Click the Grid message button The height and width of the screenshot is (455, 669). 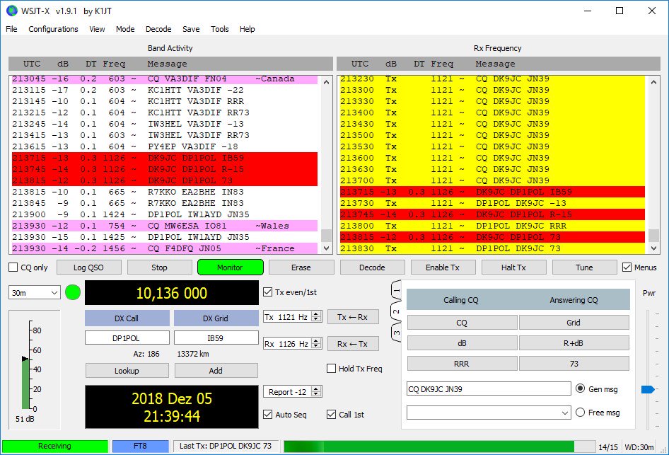click(574, 323)
